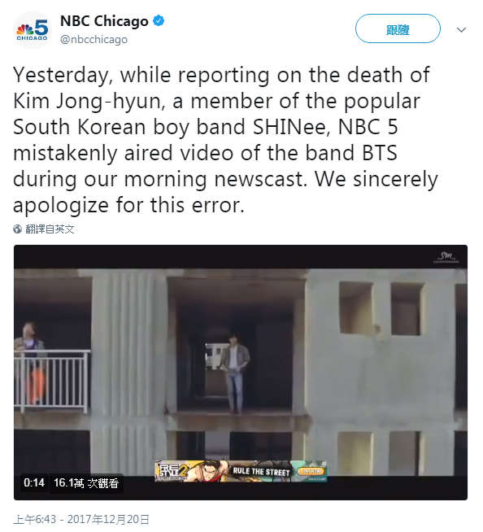Play the embedded tweet video
The width and height of the screenshot is (483, 532).
pos(241,373)
